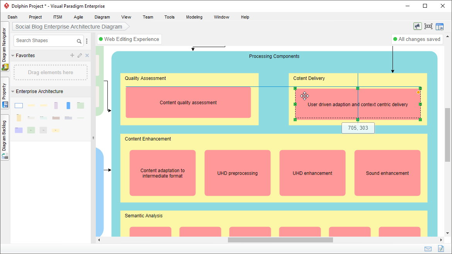Open the Modeling menu
Viewport: 452px width, 254px height.
pyautogui.click(x=194, y=17)
